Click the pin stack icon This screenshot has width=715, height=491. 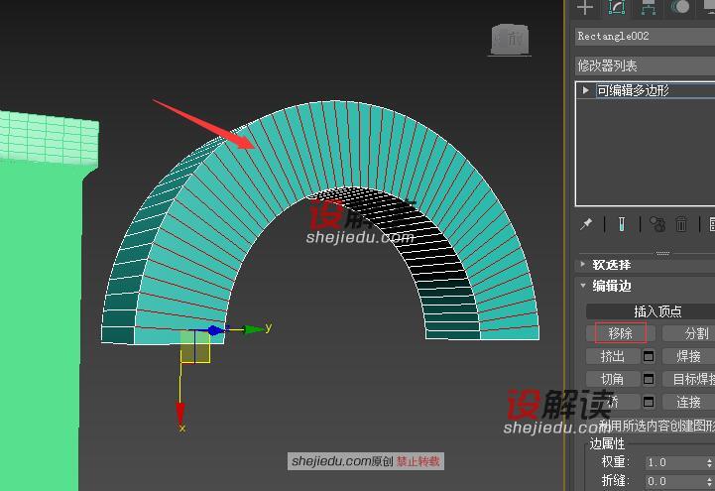point(586,224)
